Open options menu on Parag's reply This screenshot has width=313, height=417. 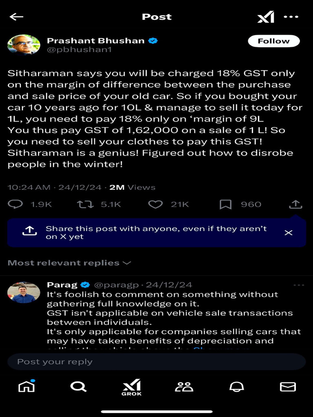[299, 285]
